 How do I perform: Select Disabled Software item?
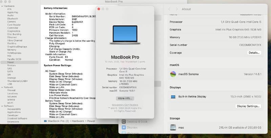point(17,118)
